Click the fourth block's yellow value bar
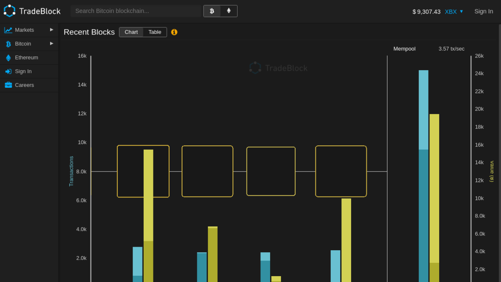This screenshot has height=282, width=501. [346, 240]
